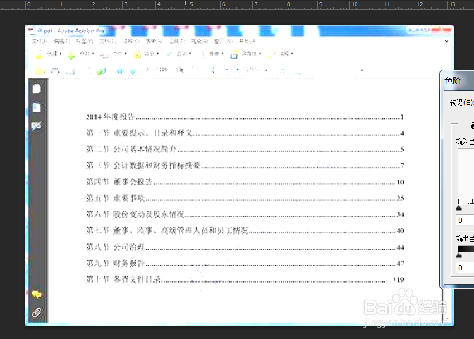Click the input levels black point slider

(458, 208)
